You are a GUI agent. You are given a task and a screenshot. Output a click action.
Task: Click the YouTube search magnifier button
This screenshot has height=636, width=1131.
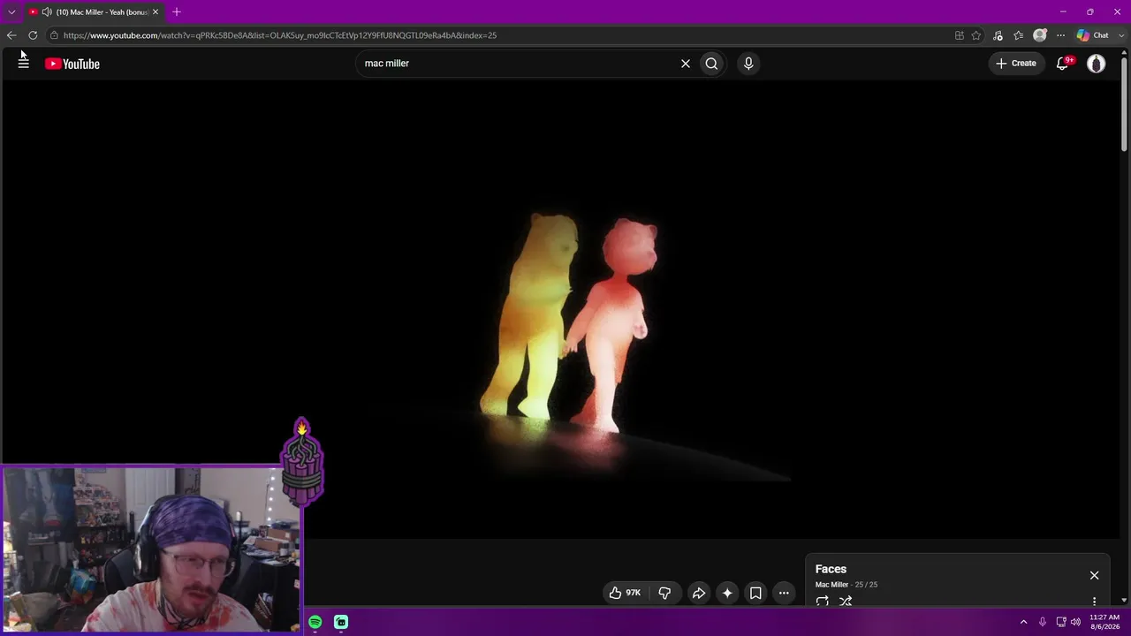711,64
